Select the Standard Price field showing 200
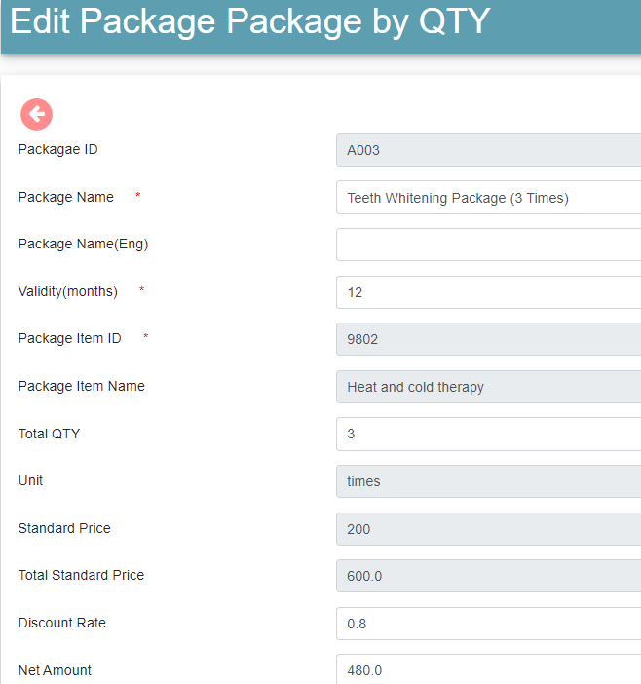641x684 pixels. tap(488, 529)
